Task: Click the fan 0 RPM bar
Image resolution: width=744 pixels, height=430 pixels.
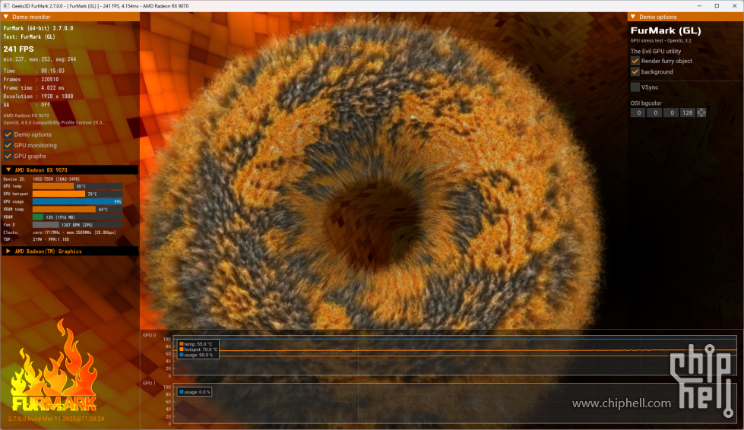Action: (x=78, y=225)
